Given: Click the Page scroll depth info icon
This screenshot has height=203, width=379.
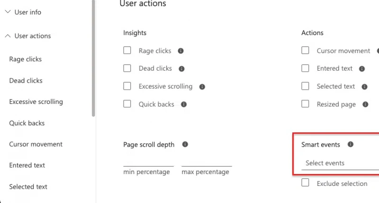Looking at the screenshot, I should pyautogui.click(x=185, y=144).
